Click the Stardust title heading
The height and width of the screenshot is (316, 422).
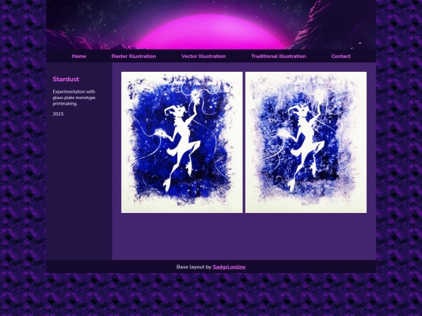(x=66, y=79)
